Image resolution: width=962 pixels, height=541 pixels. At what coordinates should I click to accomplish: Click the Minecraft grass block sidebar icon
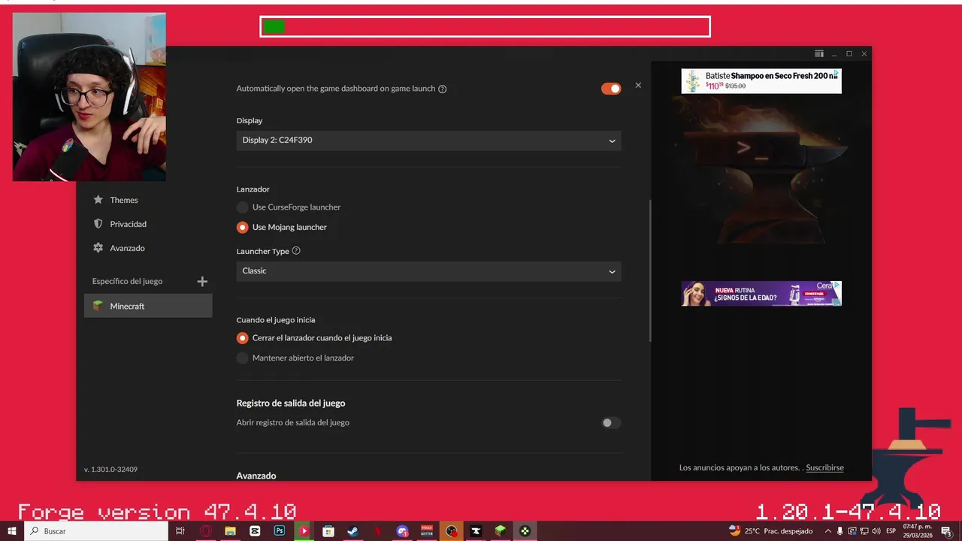(x=98, y=306)
